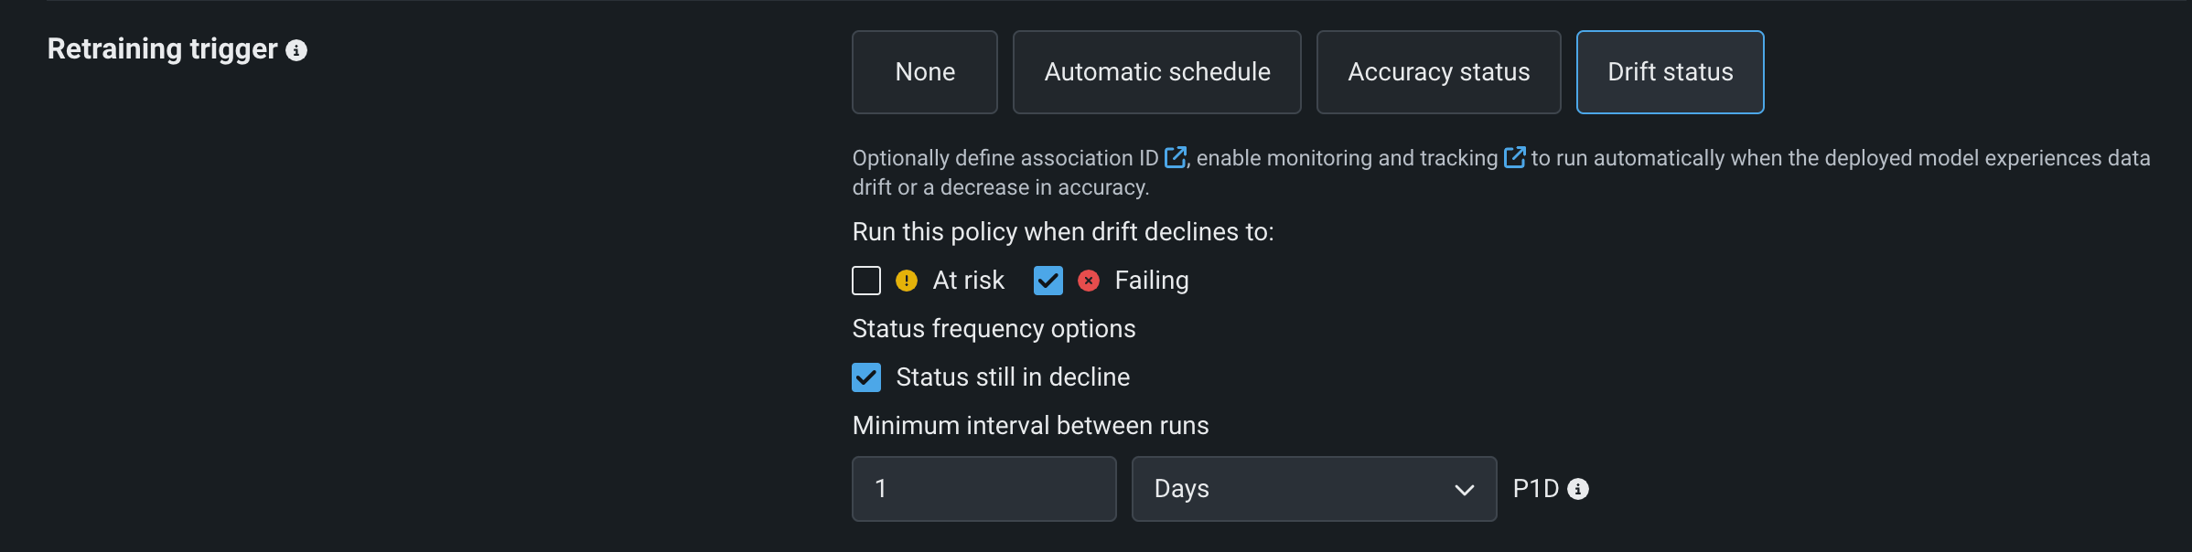Select the Drift status trigger
The image size is (2192, 552).
click(x=1670, y=72)
